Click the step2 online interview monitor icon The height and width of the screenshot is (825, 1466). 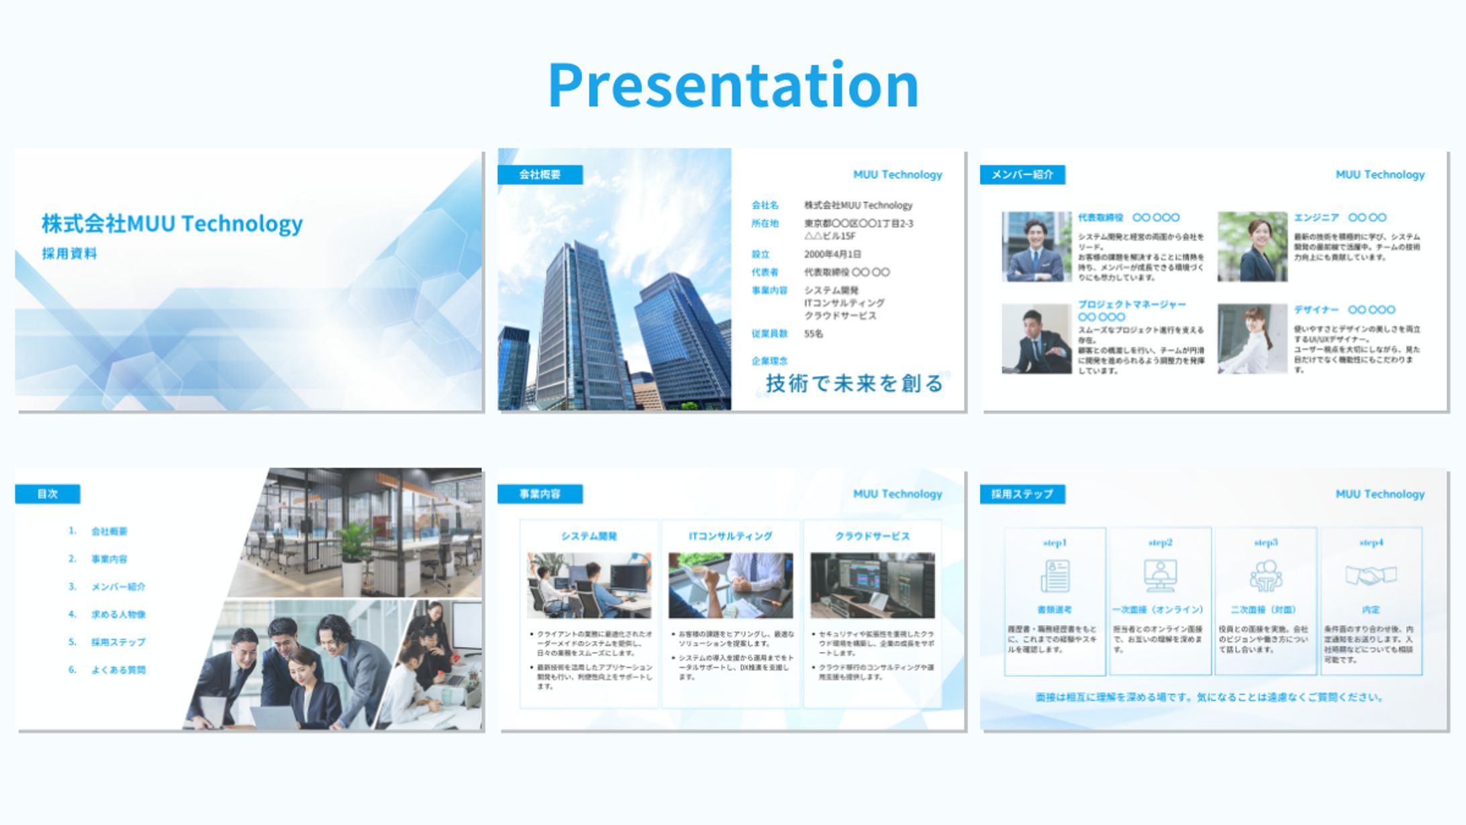pos(1160,575)
